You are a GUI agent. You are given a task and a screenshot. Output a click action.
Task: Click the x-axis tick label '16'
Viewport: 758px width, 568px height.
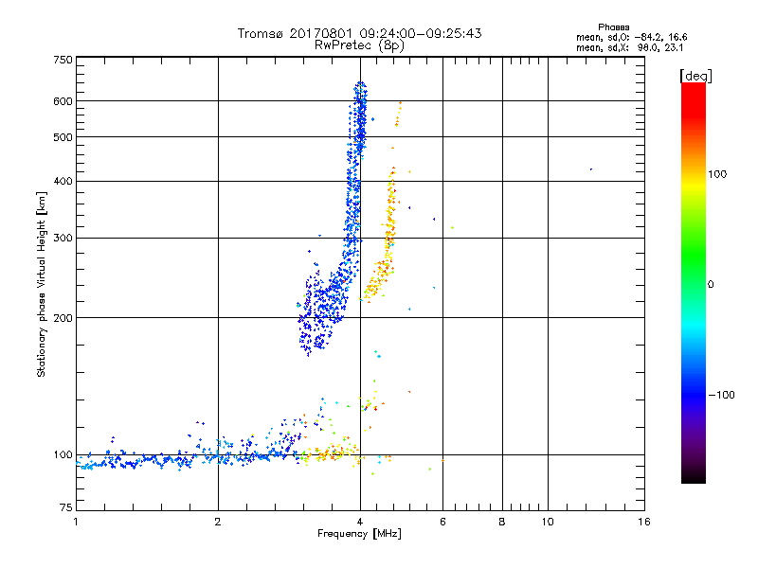tap(644, 522)
